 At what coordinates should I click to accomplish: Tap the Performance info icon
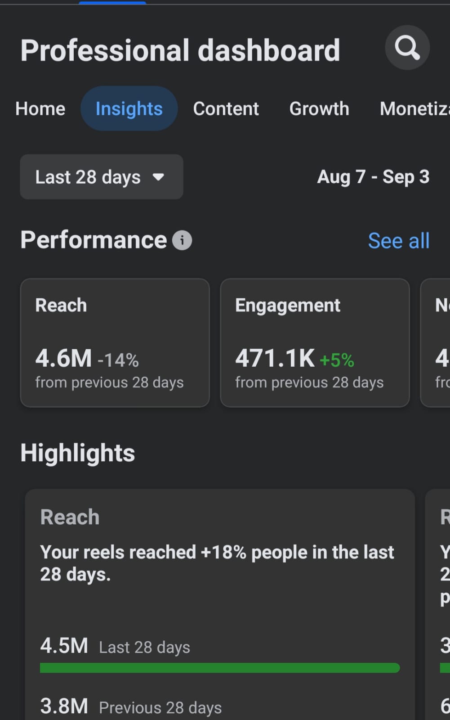[182, 240]
